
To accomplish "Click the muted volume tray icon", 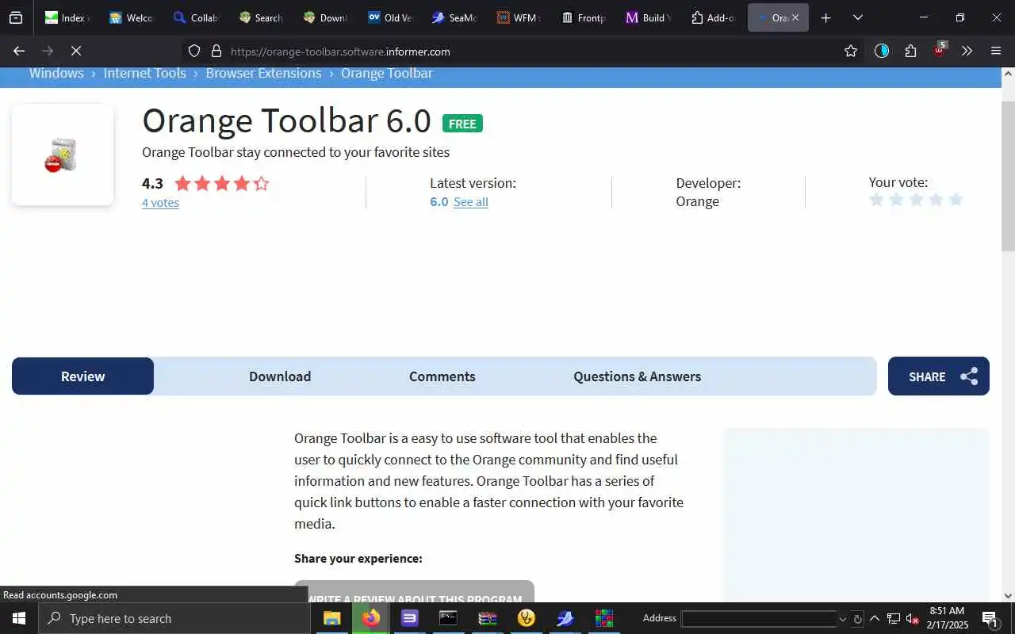I will pos(913,618).
